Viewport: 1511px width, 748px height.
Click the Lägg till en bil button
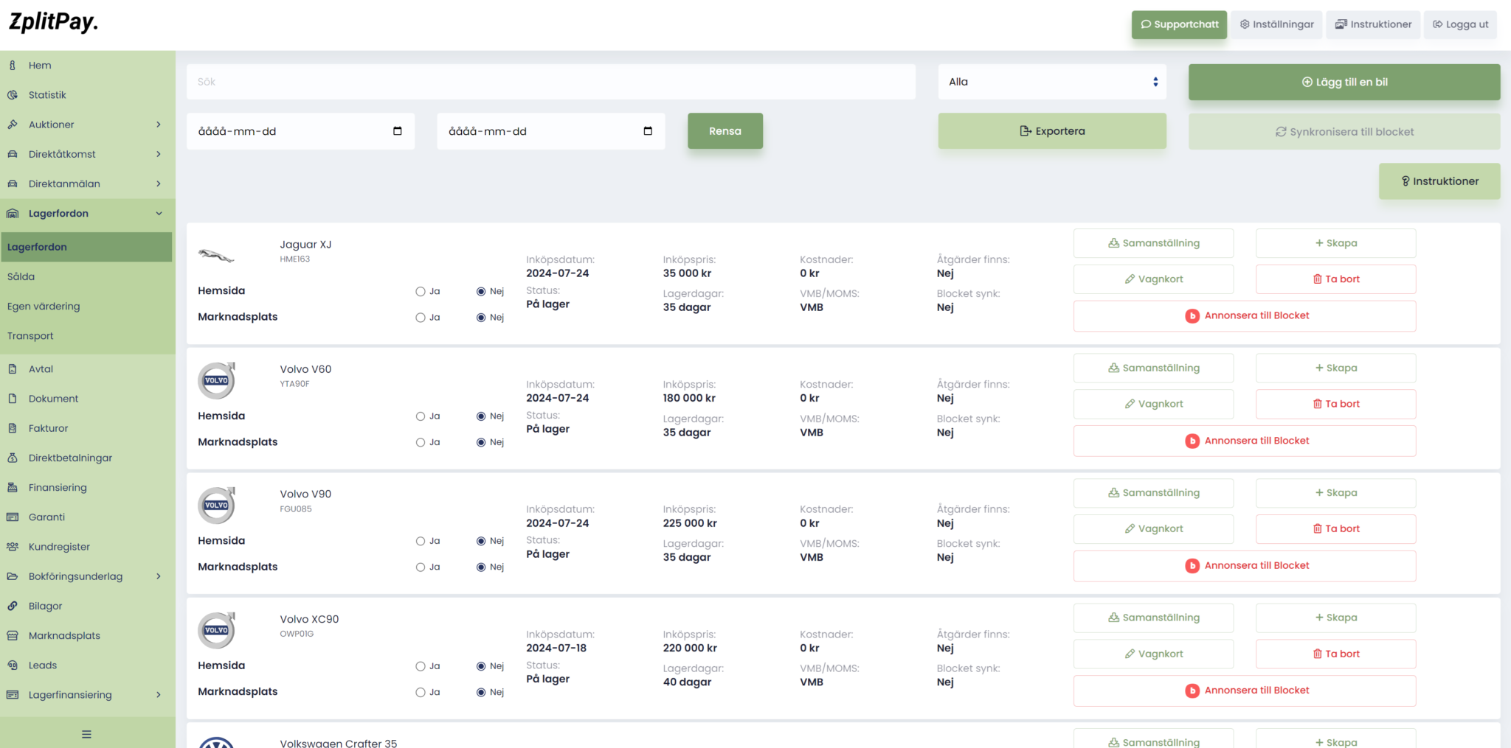[1344, 82]
